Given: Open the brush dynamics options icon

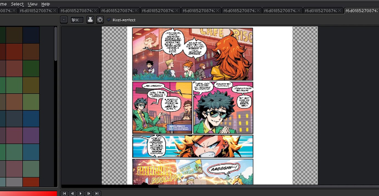Looking at the screenshot, I should [100, 20].
